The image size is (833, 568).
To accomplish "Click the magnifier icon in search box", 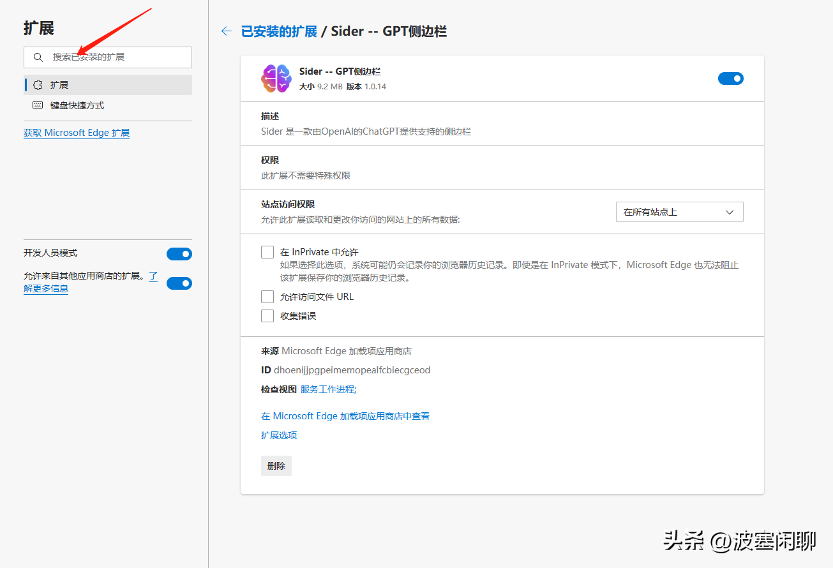I will [x=38, y=57].
